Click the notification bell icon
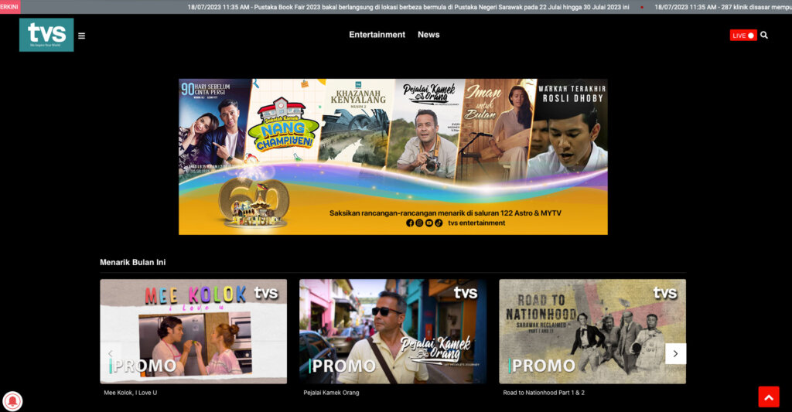The height and width of the screenshot is (412, 792). 12,401
